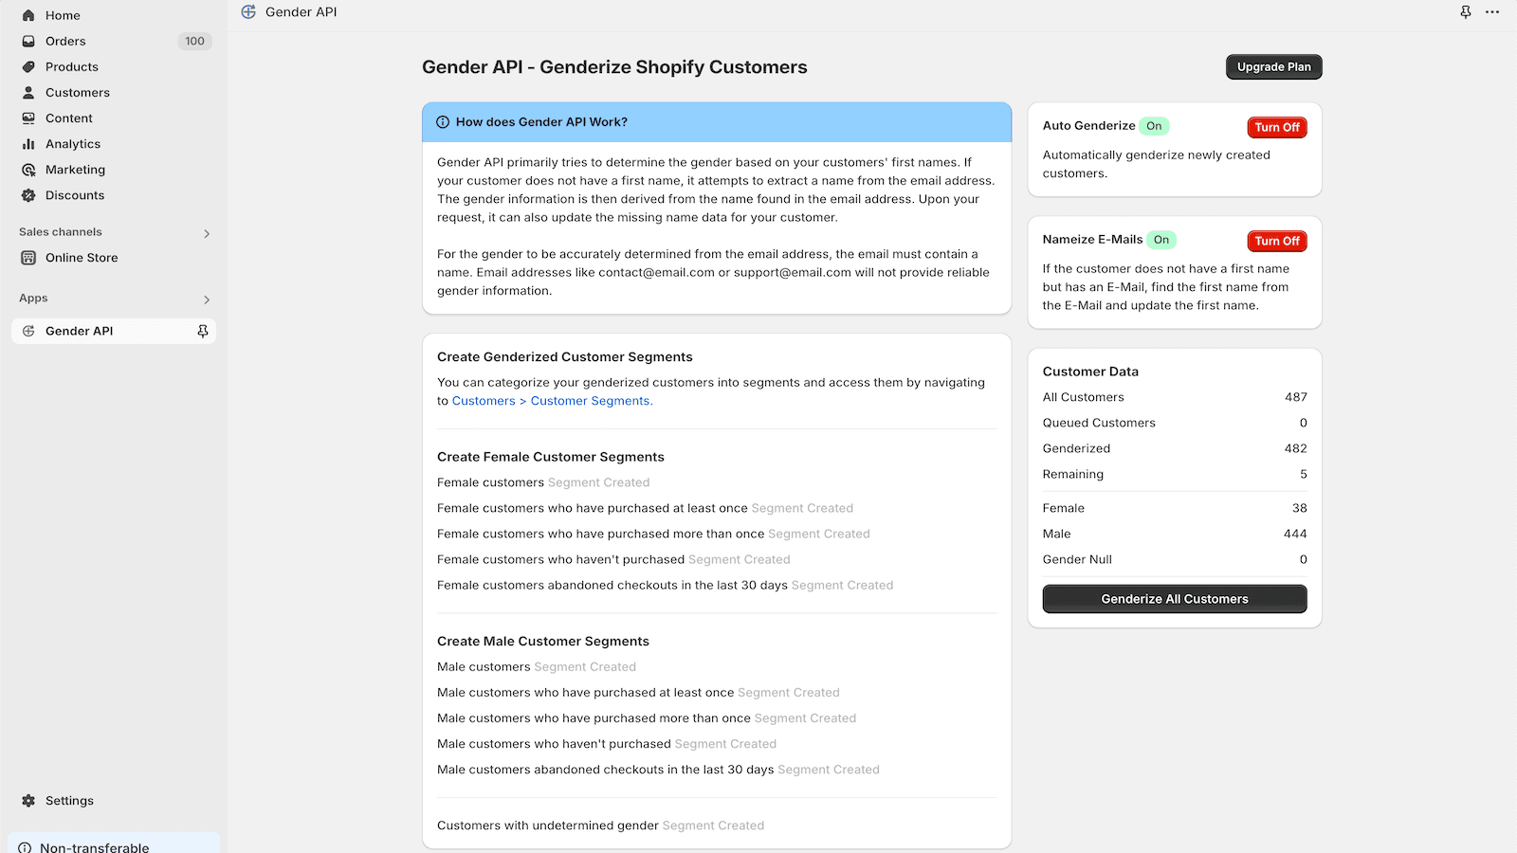Click the Gender API icon in the top bar
This screenshot has height=853, width=1517.
248,11
